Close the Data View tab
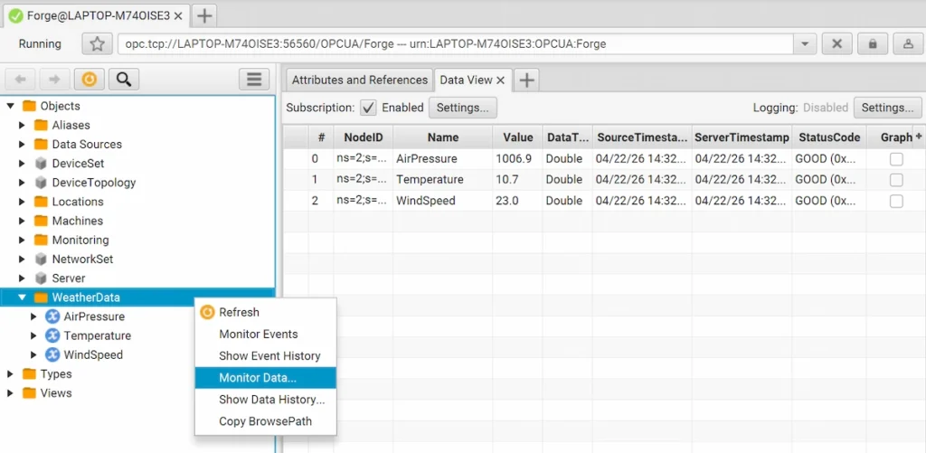 500,80
